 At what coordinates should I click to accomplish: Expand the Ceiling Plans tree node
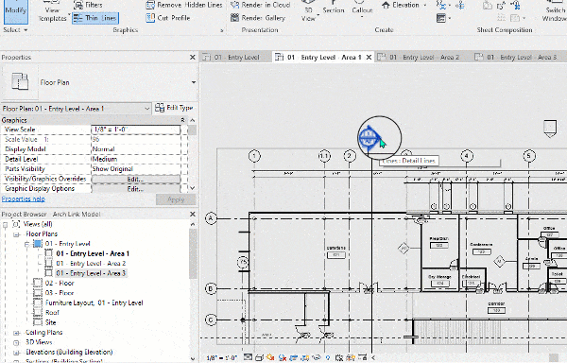point(16,333)
